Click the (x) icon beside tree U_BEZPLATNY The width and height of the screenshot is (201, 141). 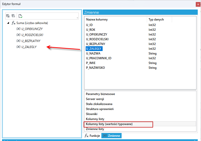pos(18,41)
